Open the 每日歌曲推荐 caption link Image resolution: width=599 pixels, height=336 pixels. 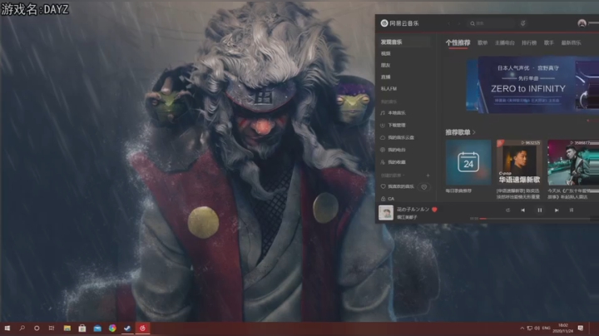[x=458, y=190]
